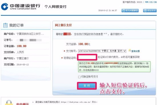Viewport: 157px width, 105px height.
Task: Click the 商户分行 value 宁夏区建行
Action: [x=23, y=58]
